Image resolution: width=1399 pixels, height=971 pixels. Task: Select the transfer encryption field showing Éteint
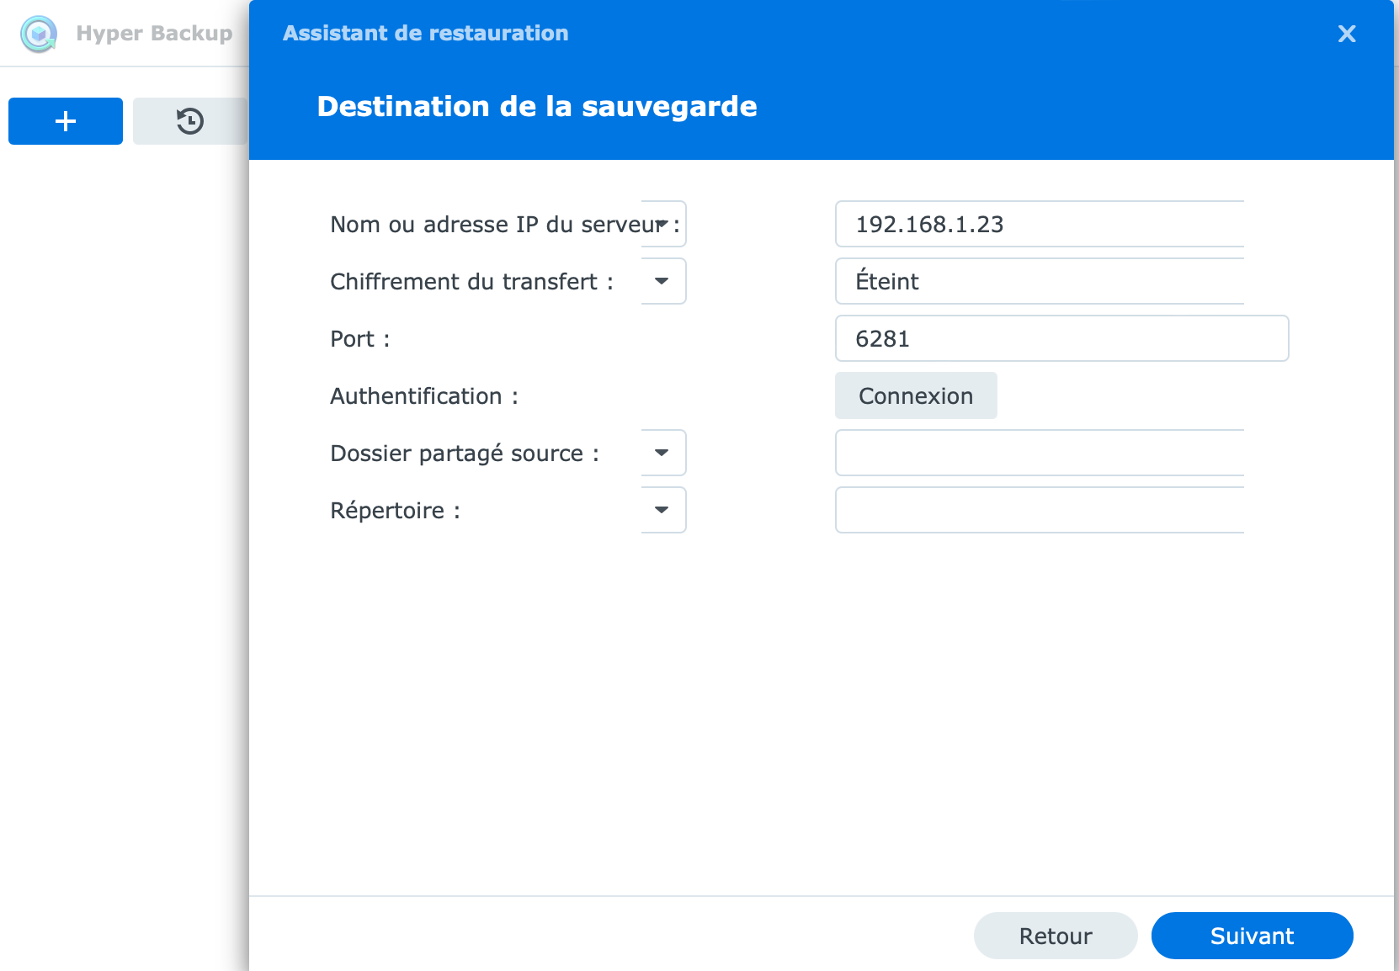click(x=1040, y=281)
